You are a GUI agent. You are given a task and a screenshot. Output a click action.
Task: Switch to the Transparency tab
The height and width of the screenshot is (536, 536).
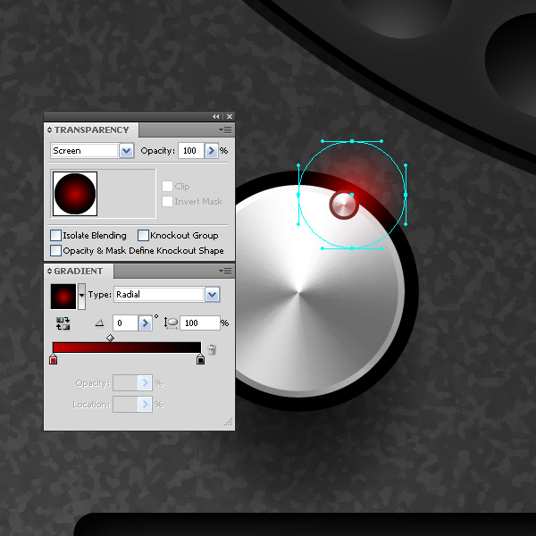click(x=92, y=130)
